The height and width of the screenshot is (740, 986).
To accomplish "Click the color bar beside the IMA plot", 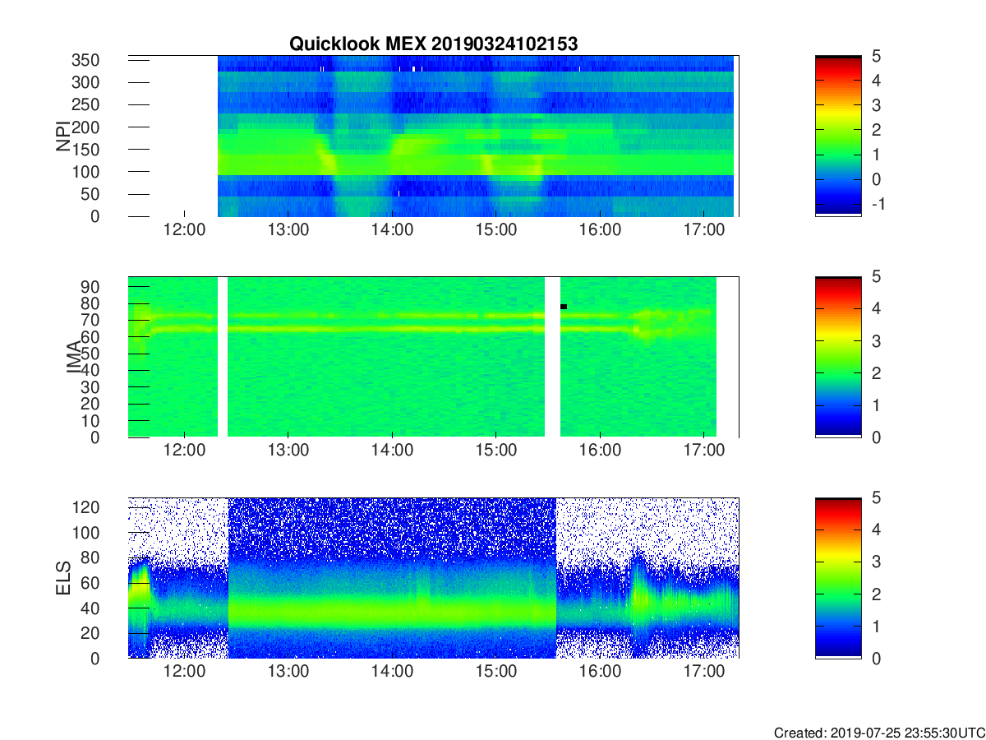I will coord(838,357).
